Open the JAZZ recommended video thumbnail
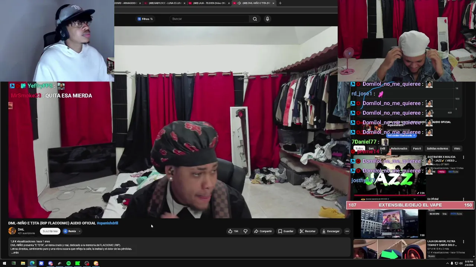Image resolution: width=476 pixels, height=267 pixels. coord(389,175)
